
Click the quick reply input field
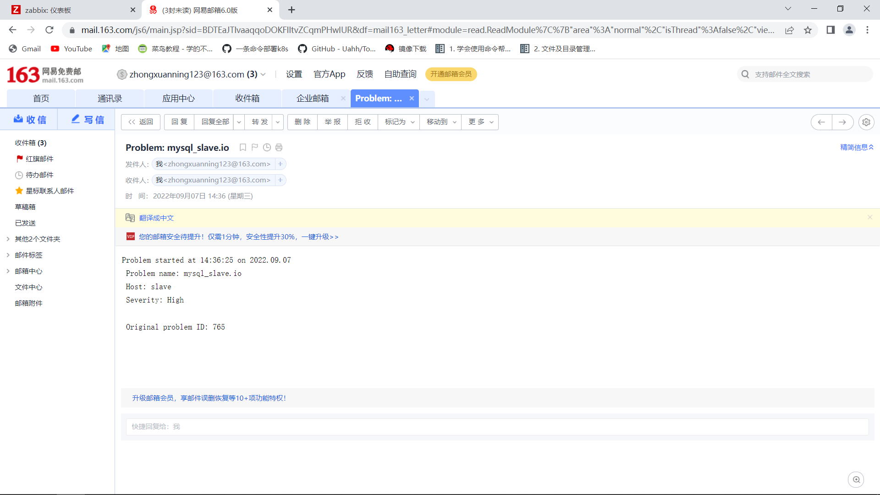pos(497,426)
